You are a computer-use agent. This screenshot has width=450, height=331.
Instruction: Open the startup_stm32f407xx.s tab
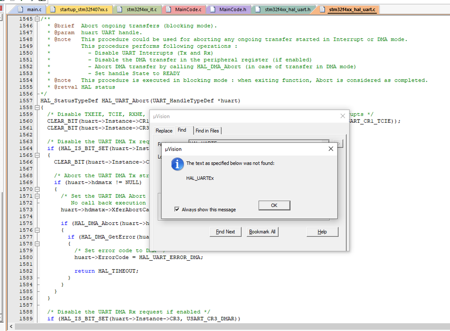pos(79,9)
